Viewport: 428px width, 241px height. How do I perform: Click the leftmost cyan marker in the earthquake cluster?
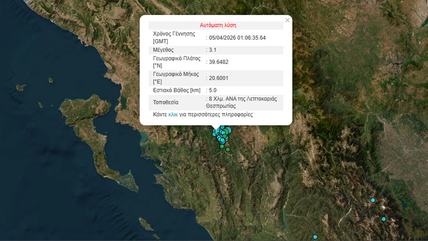tap(214, 134)
